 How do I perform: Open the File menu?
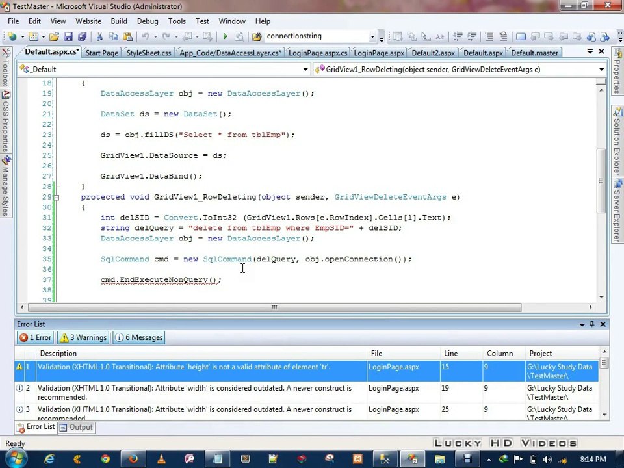tap(13, 21)
